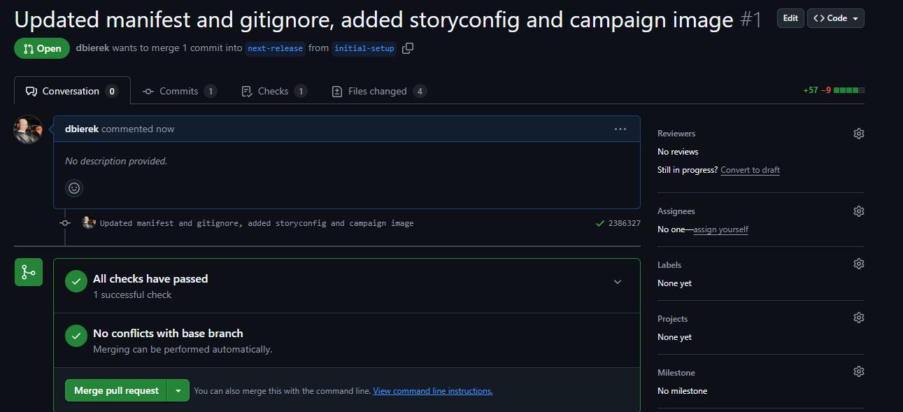Open the Reviewers gear settings

click(859, 134)
